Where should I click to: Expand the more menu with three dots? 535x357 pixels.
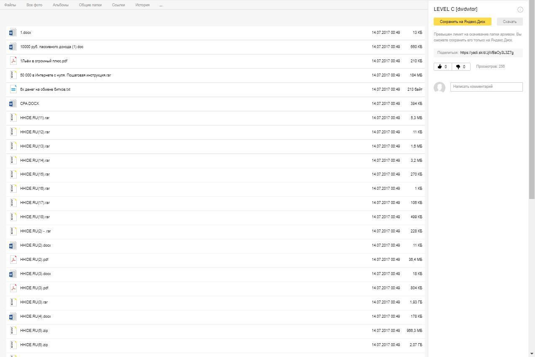point(161,5)
